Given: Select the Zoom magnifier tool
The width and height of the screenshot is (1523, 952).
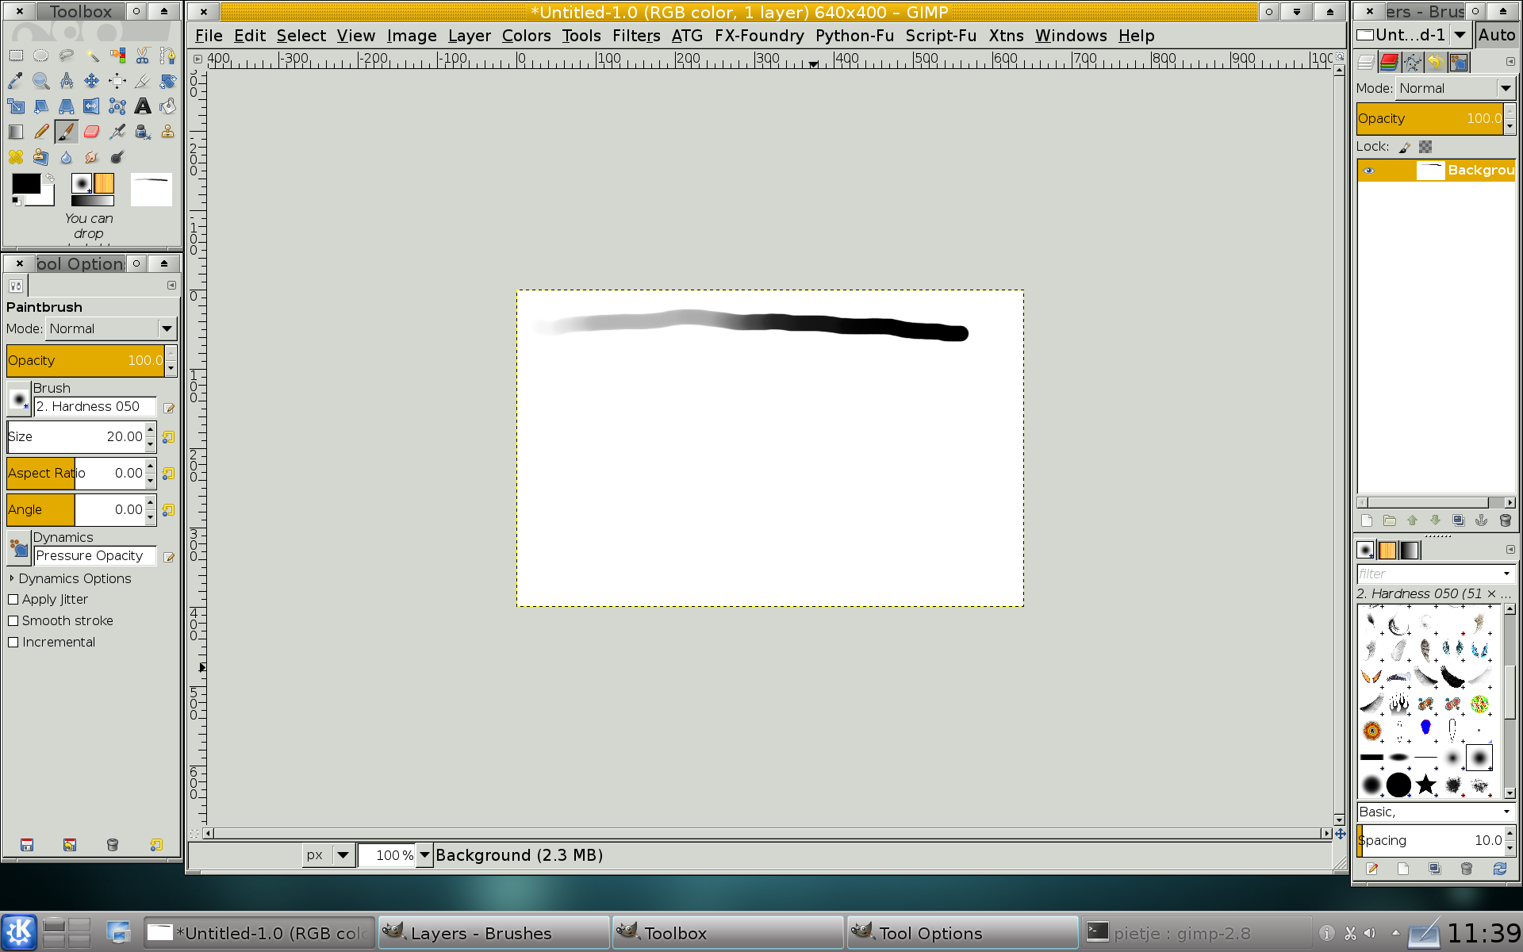Looking at the screenshot, I should coord(41,81).
